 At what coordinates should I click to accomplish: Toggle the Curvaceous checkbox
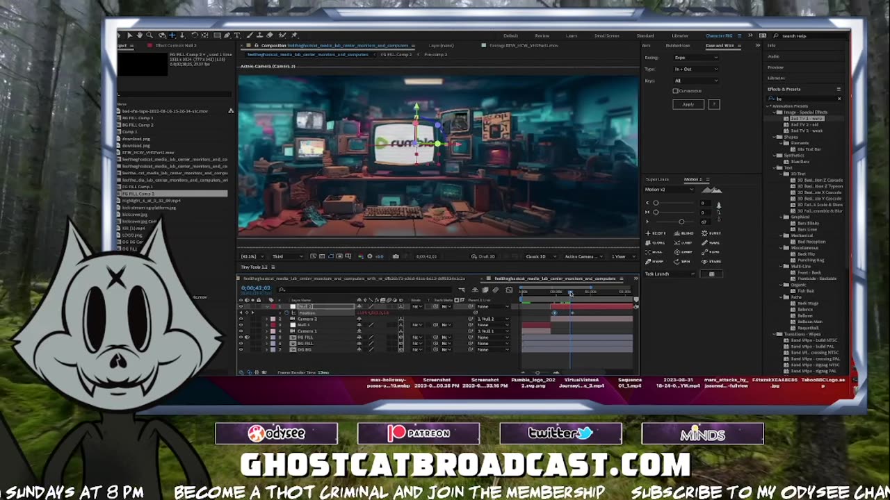point(675,91)
